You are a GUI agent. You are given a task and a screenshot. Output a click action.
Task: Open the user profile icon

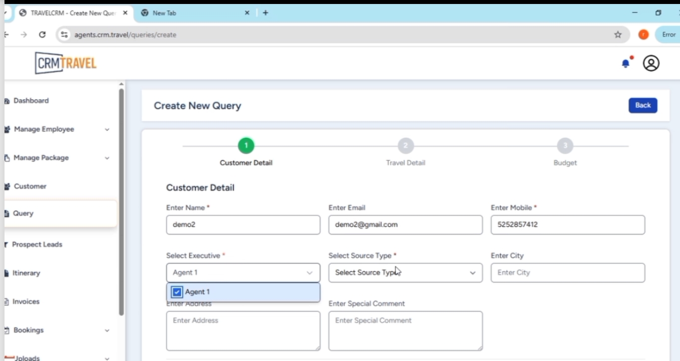(x=651, y=63)
